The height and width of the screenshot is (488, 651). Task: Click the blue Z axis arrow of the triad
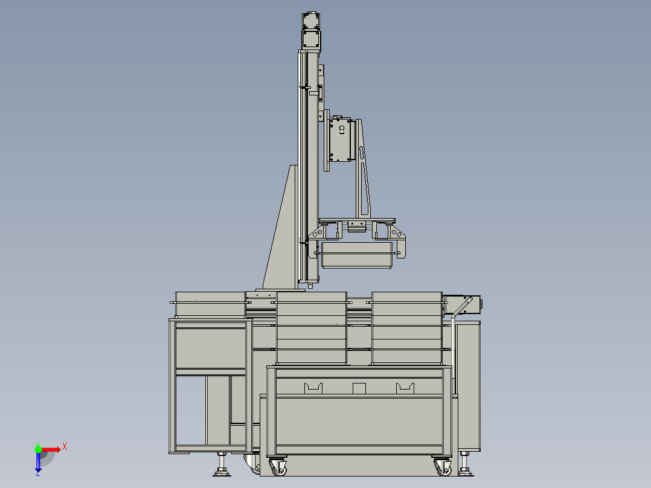pos(38,462)
